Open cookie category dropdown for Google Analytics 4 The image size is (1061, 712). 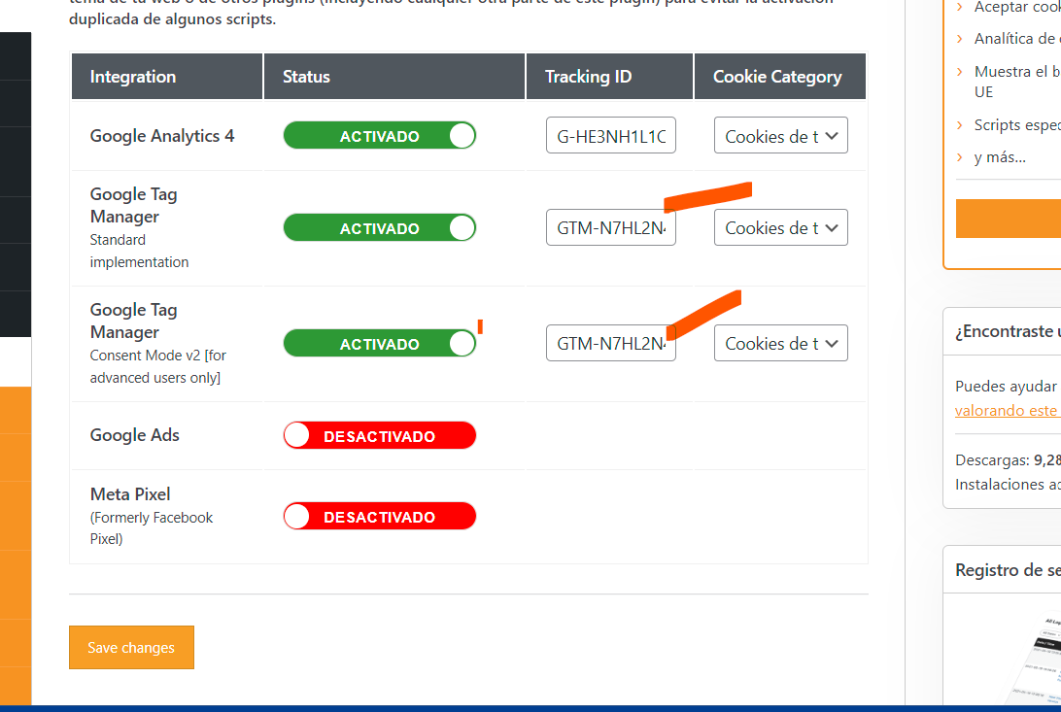click(781, 135)
